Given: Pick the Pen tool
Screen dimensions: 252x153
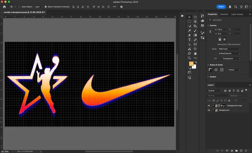Looking at the screenshot, I should pos(195,40).
